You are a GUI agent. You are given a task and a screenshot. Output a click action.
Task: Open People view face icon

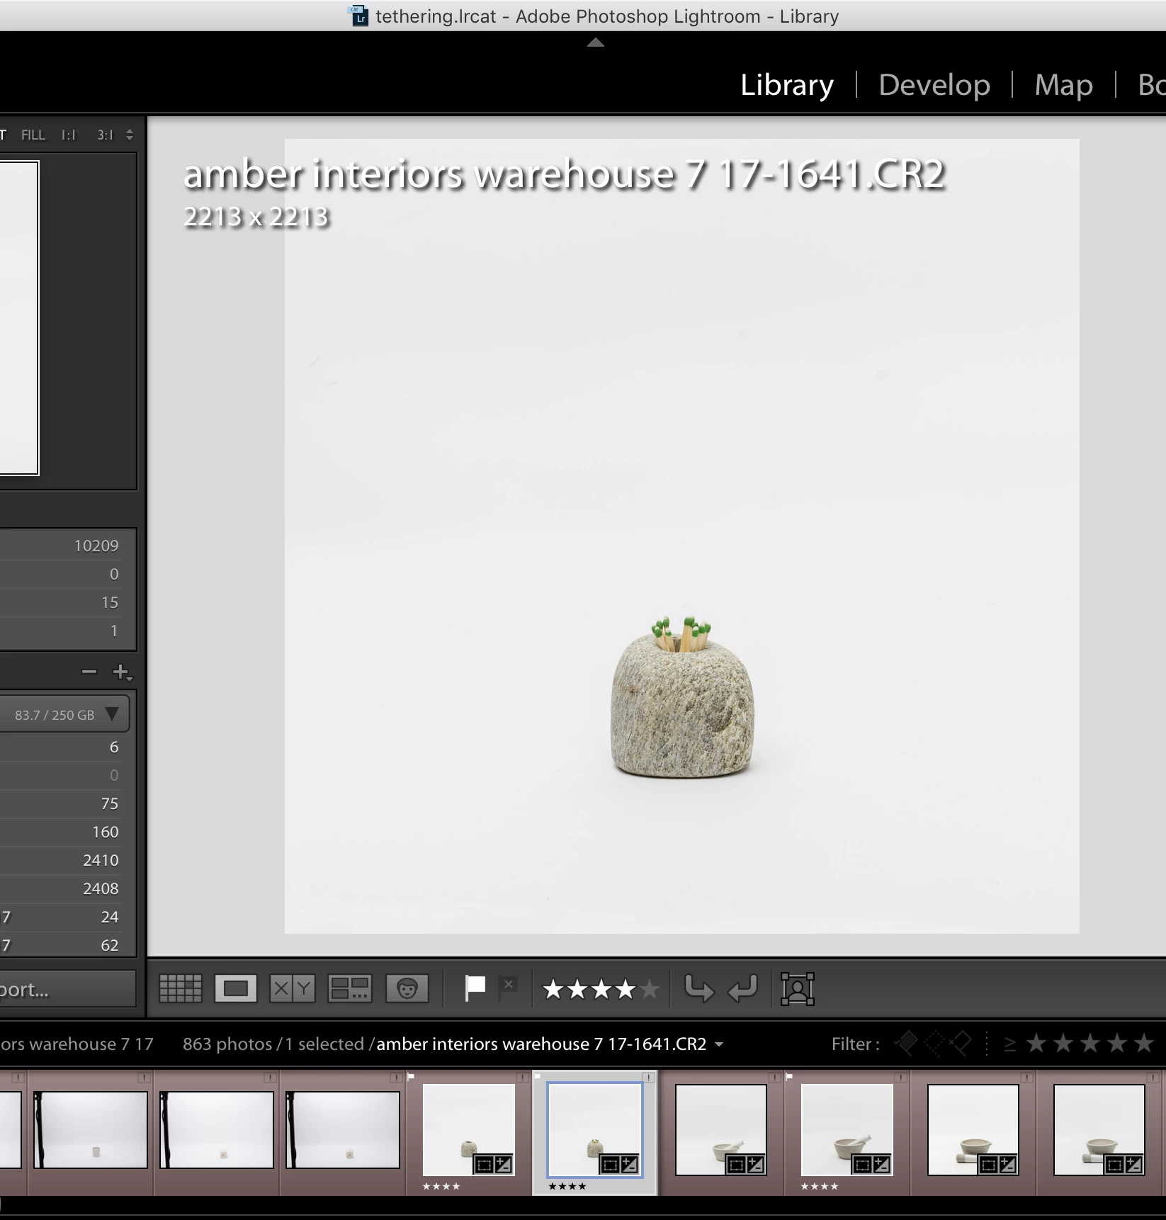(407, 988)
